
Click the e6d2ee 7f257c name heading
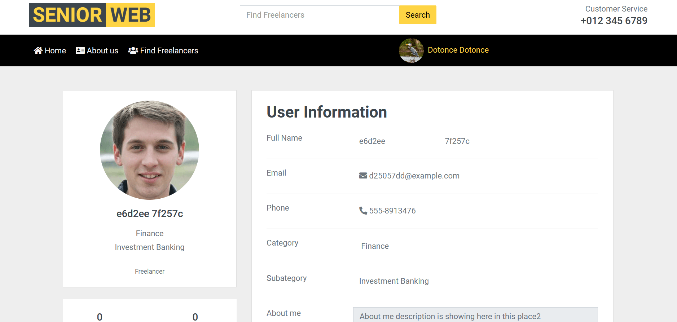coord(150,213)
